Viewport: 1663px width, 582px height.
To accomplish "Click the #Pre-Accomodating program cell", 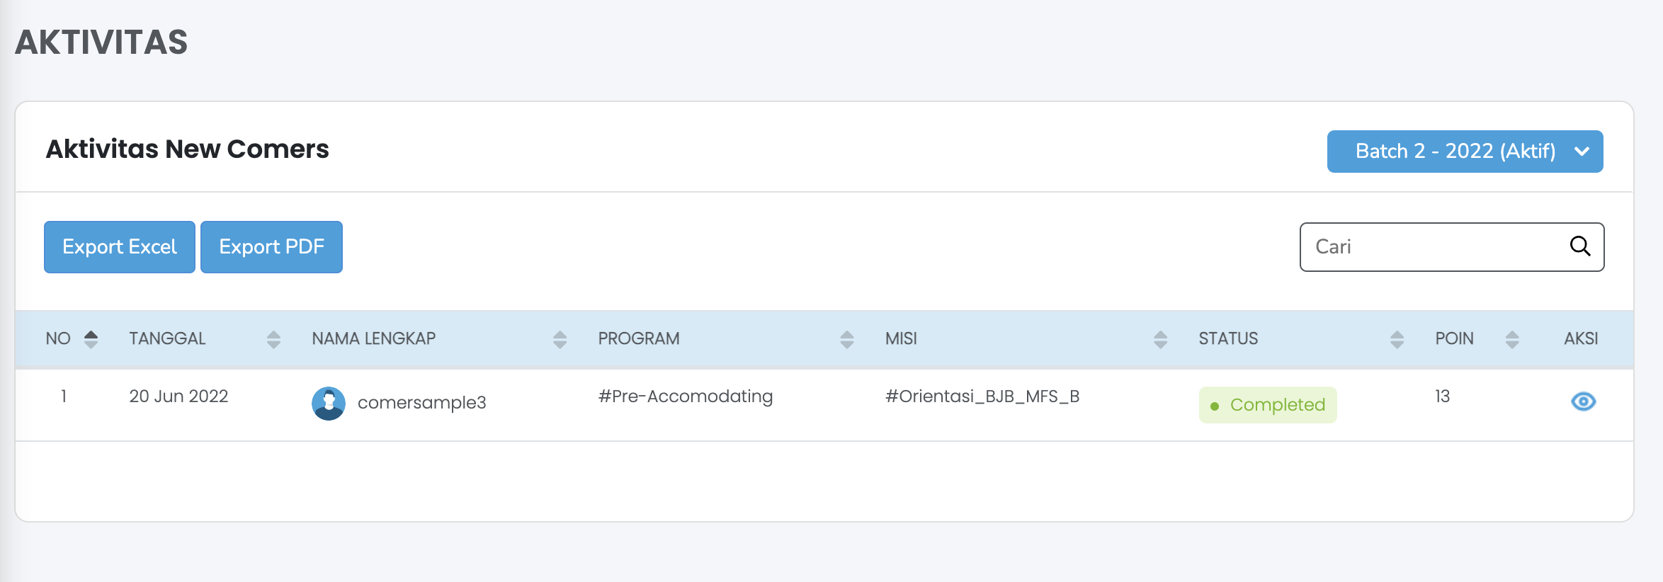I will (685, 396).
